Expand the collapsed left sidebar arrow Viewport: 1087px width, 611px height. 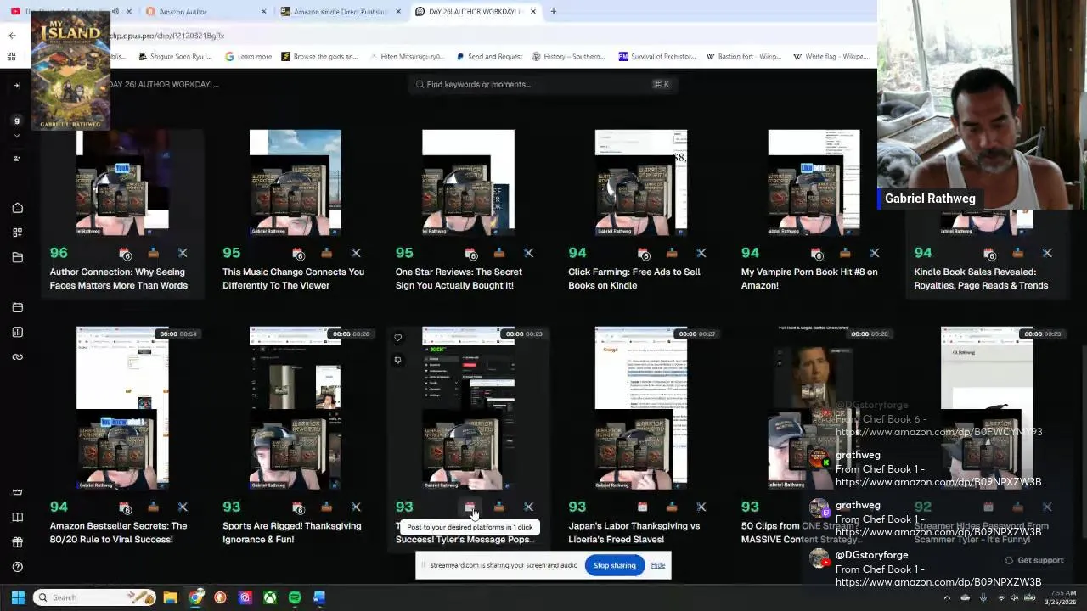pyautogui.click(x=17, y=85)
